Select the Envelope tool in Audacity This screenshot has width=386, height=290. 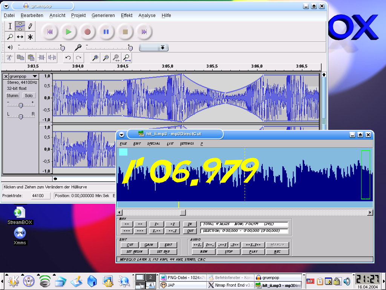click(x=20, y=26)
